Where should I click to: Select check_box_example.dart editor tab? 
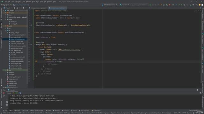pyautogui.click(x=57, y=8)
